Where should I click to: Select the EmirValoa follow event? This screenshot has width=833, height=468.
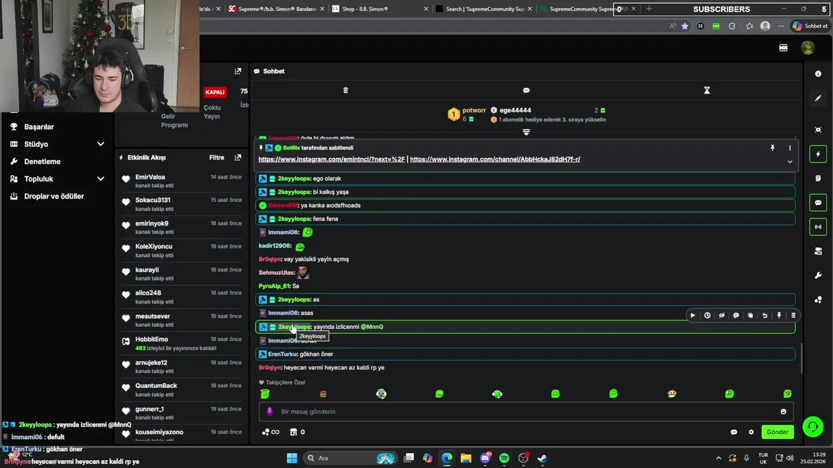point(181,181)
